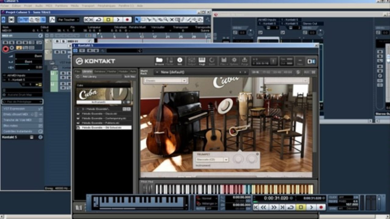
Task: Open the Fichier menu
Action: click(5, 6)
